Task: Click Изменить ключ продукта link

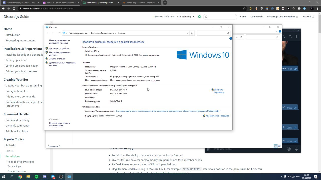Action: (x=217, y=116)
